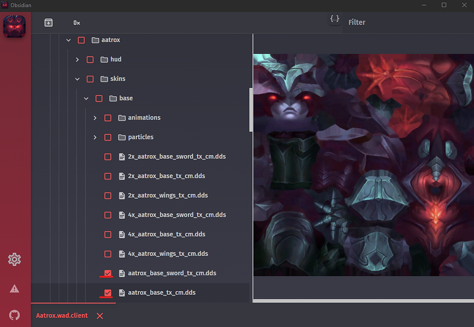474x327 pixels.
Task: Collapse the skins folder
Action: (x=77, y=79)
